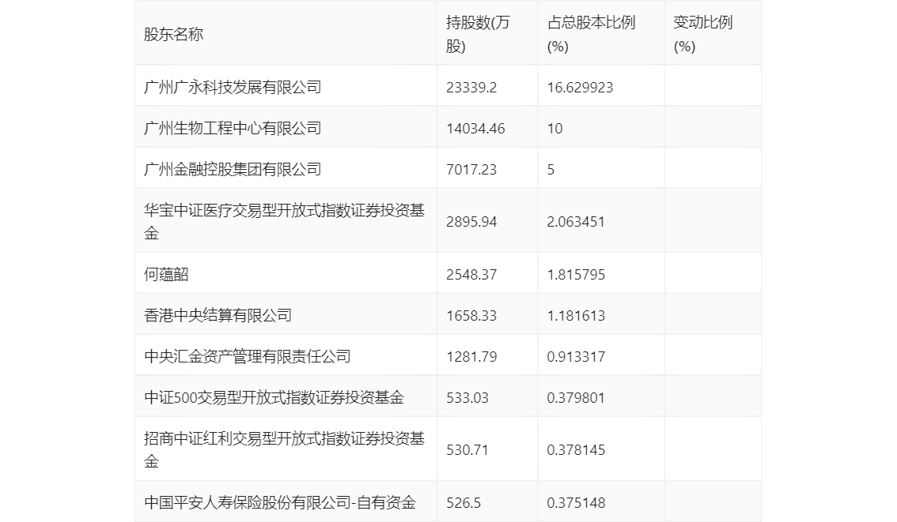Select the percentage 0.379801
The width and height of the screenshot is (897, 522).
(576, 398)
